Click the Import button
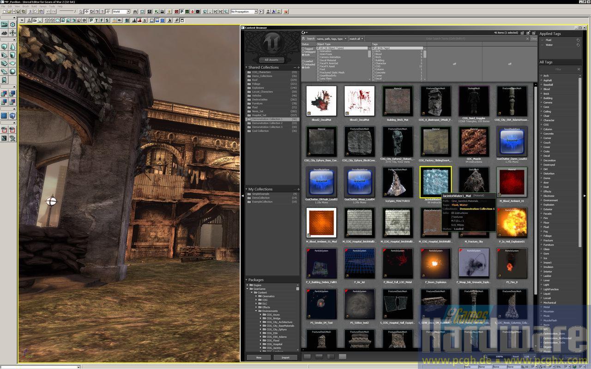This screenshot has width=591, height=369. (285, 357)
